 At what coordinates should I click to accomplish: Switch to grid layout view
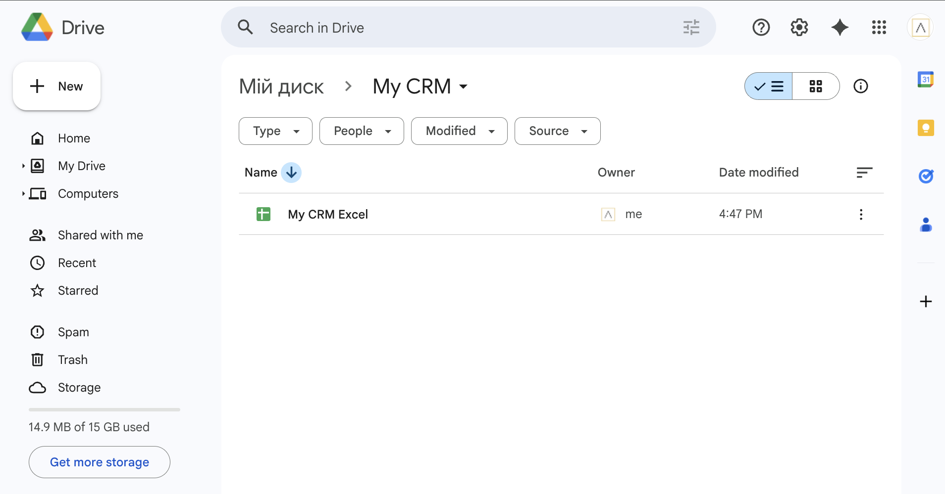pos(816,86)
